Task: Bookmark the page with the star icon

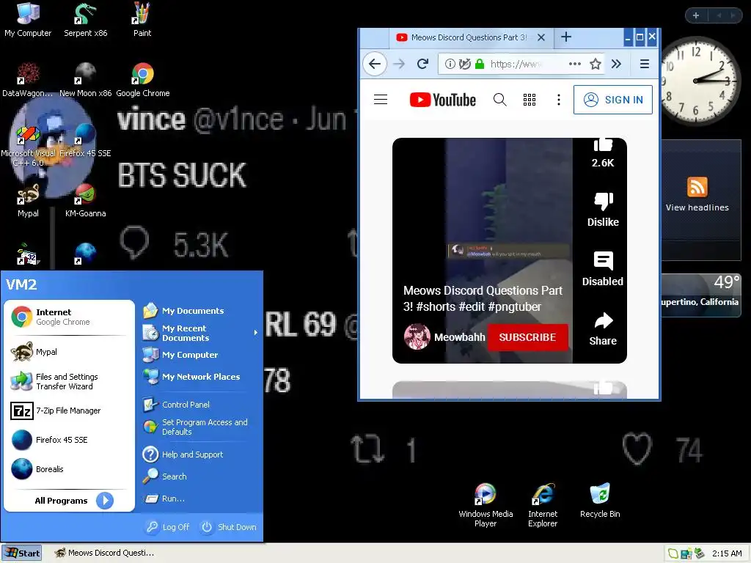Action: tap(595, 64)
